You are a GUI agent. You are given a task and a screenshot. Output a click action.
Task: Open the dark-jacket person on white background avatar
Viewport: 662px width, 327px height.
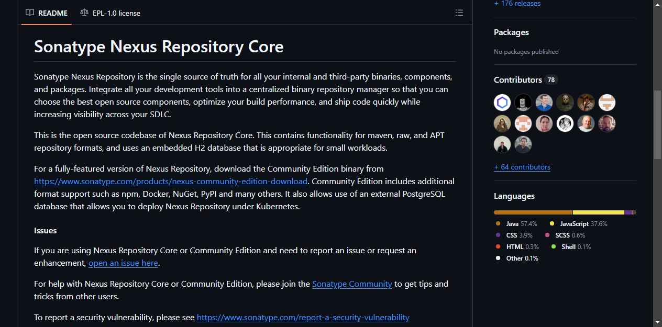[502, 144]
